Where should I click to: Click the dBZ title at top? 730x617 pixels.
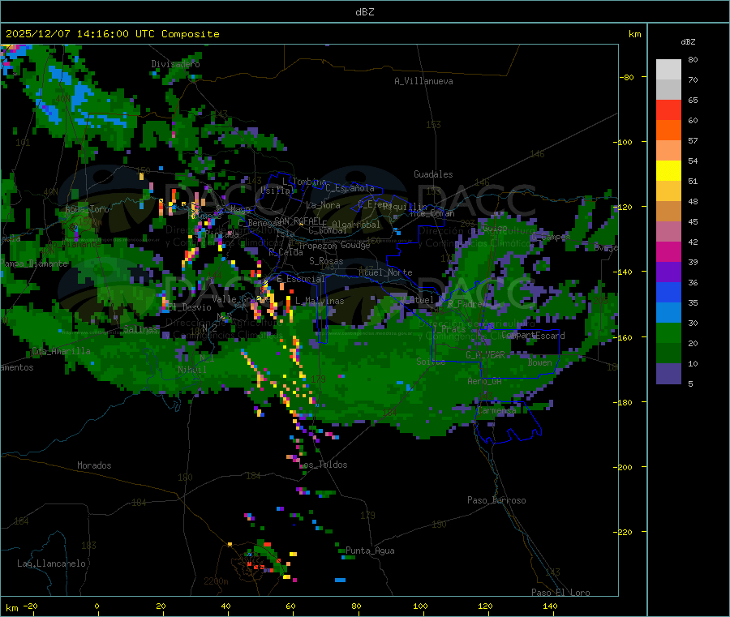pos(364,12)
